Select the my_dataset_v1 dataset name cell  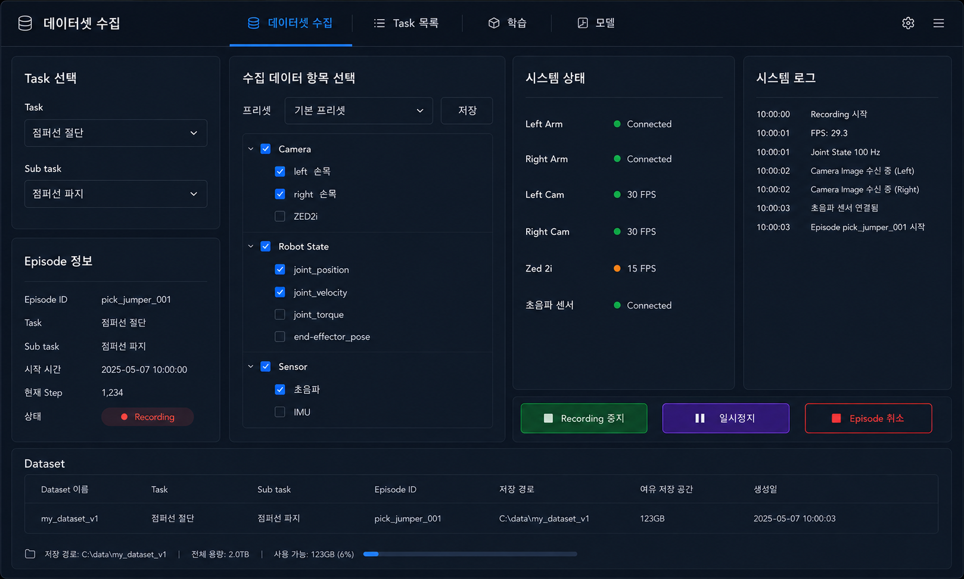(x=70, y=519)
